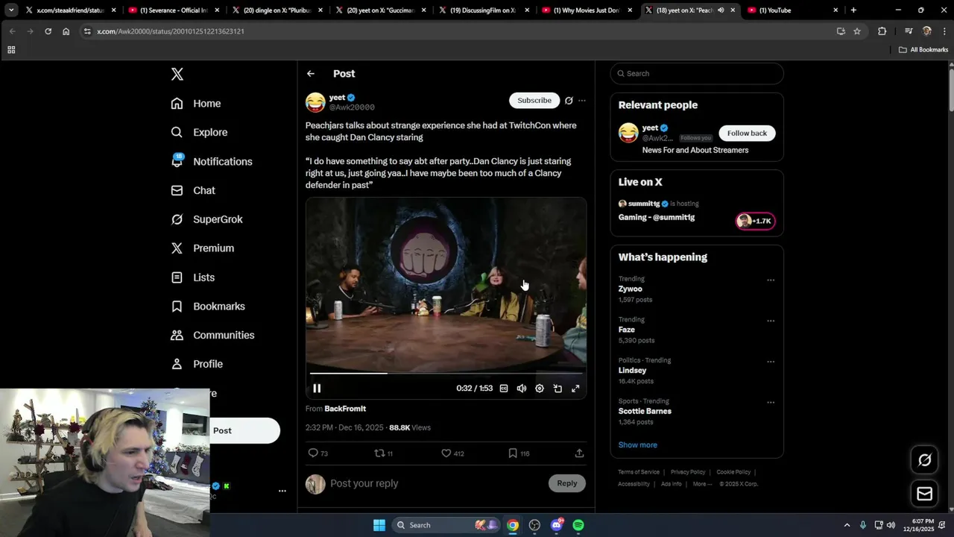Go back with the Post arrow

coord(311,74)
